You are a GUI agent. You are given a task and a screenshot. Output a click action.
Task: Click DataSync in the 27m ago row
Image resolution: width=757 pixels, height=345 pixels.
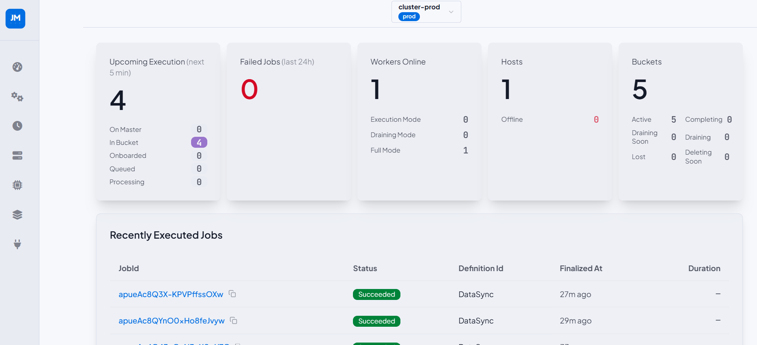click(476, 294)
